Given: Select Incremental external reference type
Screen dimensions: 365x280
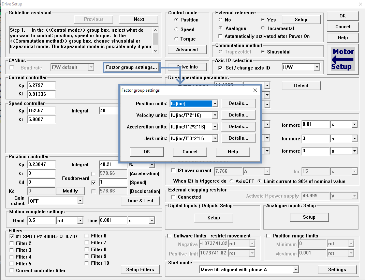Looking at the screenshot, I should [x=263, y=28].
